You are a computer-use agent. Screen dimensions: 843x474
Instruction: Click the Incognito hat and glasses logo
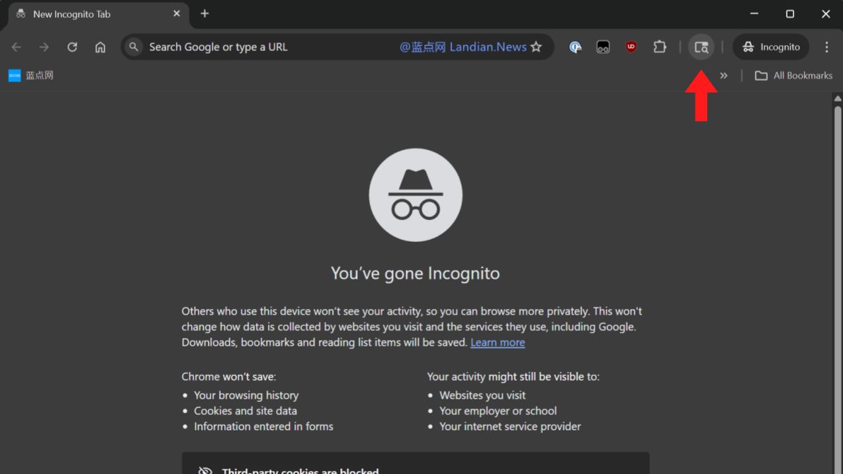pyautogui.click(x=416, y=195)
